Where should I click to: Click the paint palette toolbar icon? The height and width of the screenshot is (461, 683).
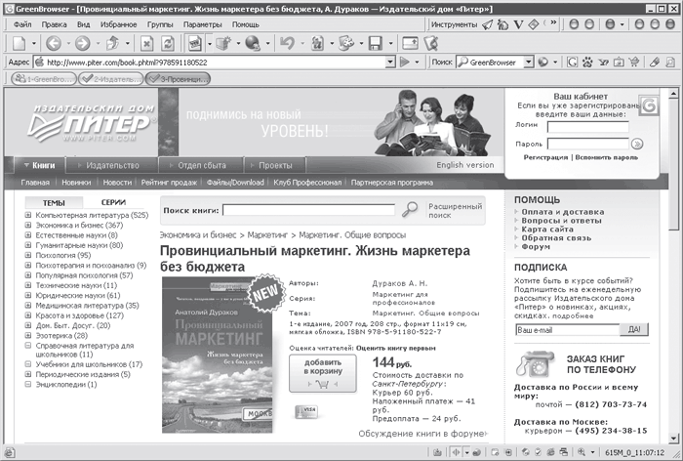tap(346, 43)
